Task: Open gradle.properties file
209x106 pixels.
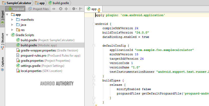Action: click(x=43, y=61)
